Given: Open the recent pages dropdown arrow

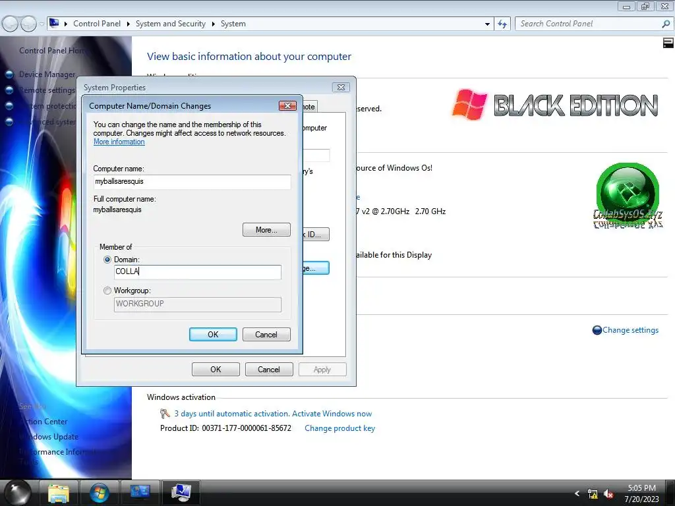Looking at the screenshot, I should point(42,24).
